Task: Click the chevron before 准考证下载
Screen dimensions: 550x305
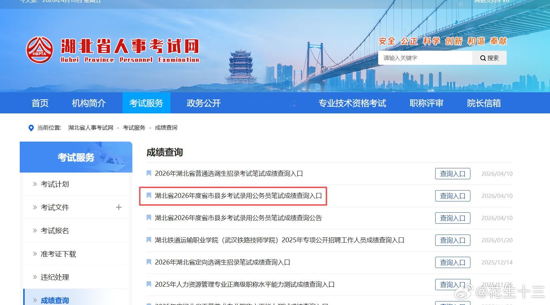Action: (35, 254)
